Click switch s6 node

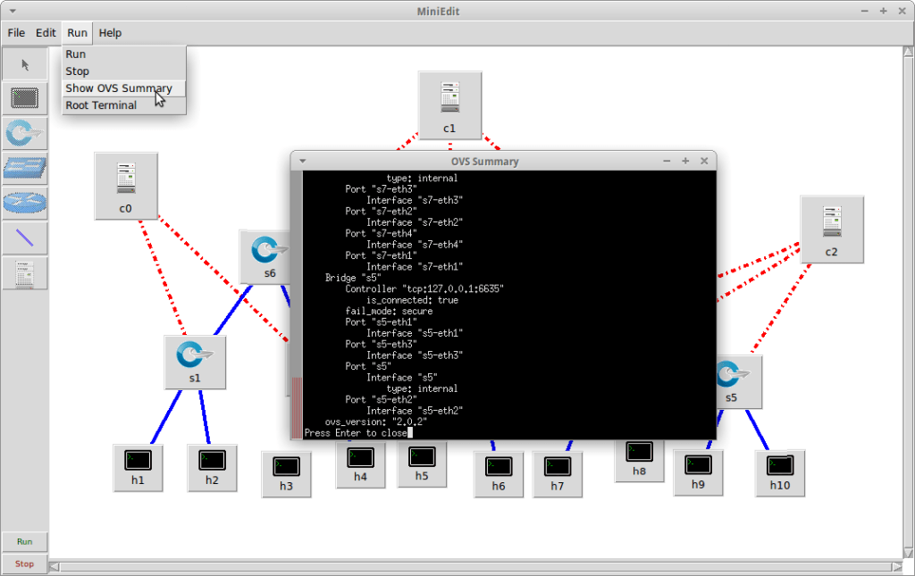[265, 256]
